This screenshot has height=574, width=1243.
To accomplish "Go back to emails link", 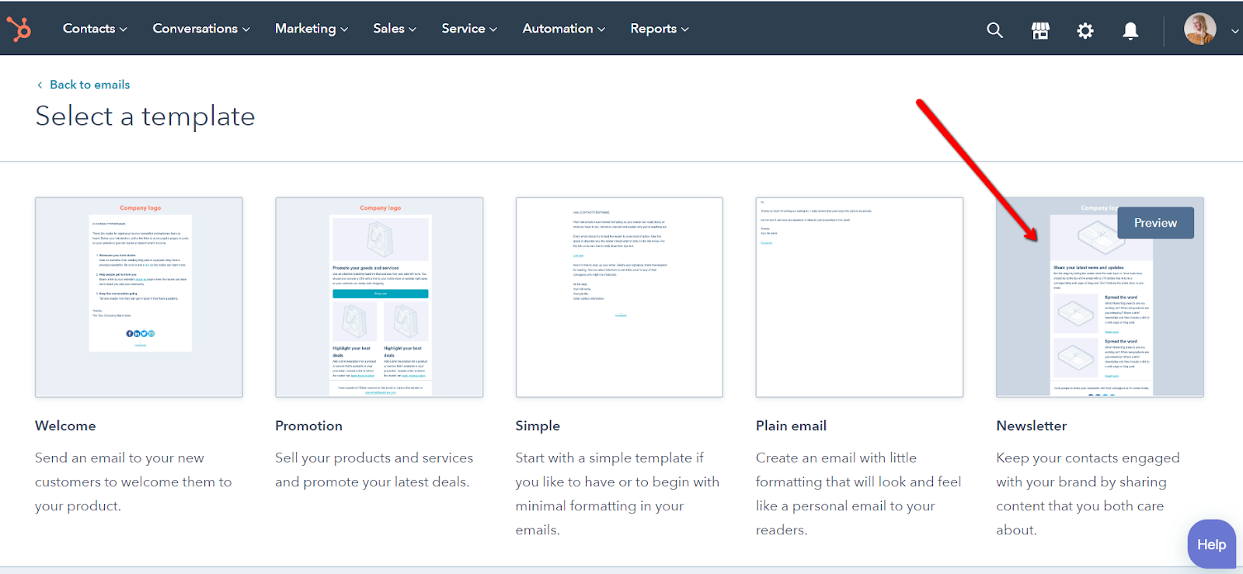I will 89,85.
